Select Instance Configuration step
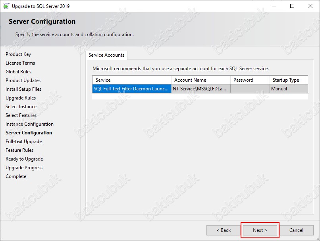This screenshot has width=320, height=241. pyautogui.click(x=30, y=124)
